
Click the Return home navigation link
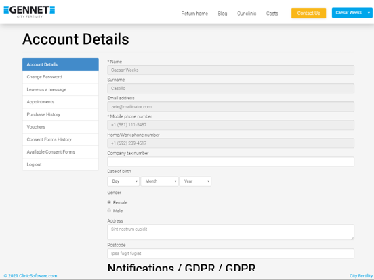[x=194, y=14]
